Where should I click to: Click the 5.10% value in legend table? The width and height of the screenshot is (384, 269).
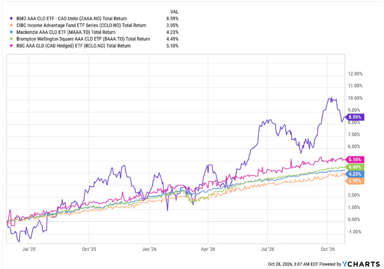click(172, 46)
